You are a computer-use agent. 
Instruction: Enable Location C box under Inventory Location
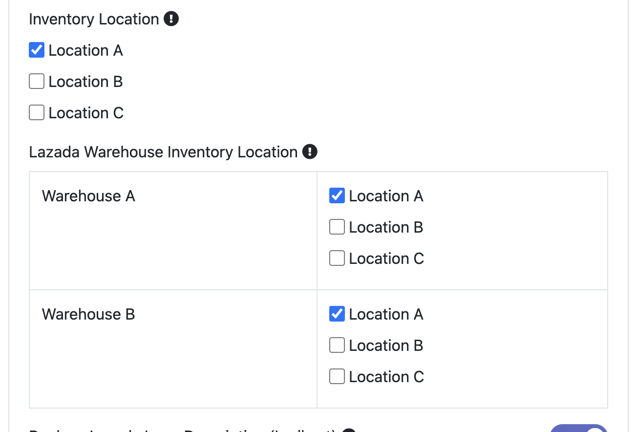(37, 113)
